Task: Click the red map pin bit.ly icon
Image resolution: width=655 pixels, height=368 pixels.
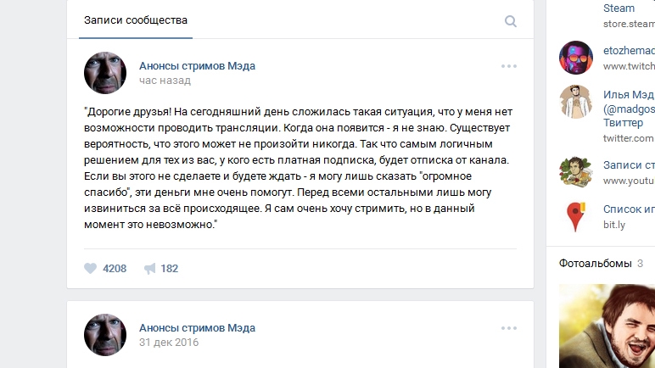Action: [576, 216]
